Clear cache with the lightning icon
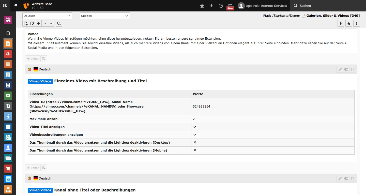The height and width of the screenshot is (195, 366). click(x=341, y=23)
